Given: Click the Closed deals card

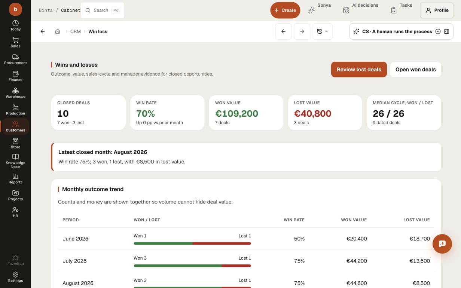Looking at the screenshot, I should [88, 113].
